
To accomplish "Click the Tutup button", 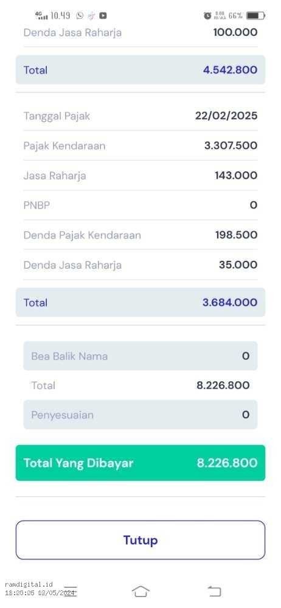I will (x=140, y=540).
